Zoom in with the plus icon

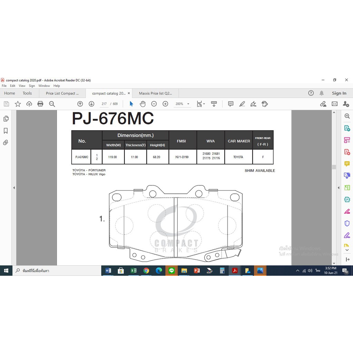(165, 104)
